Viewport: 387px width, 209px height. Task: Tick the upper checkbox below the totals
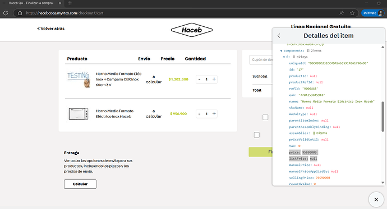pyautogui.click(x=265, y=117)
